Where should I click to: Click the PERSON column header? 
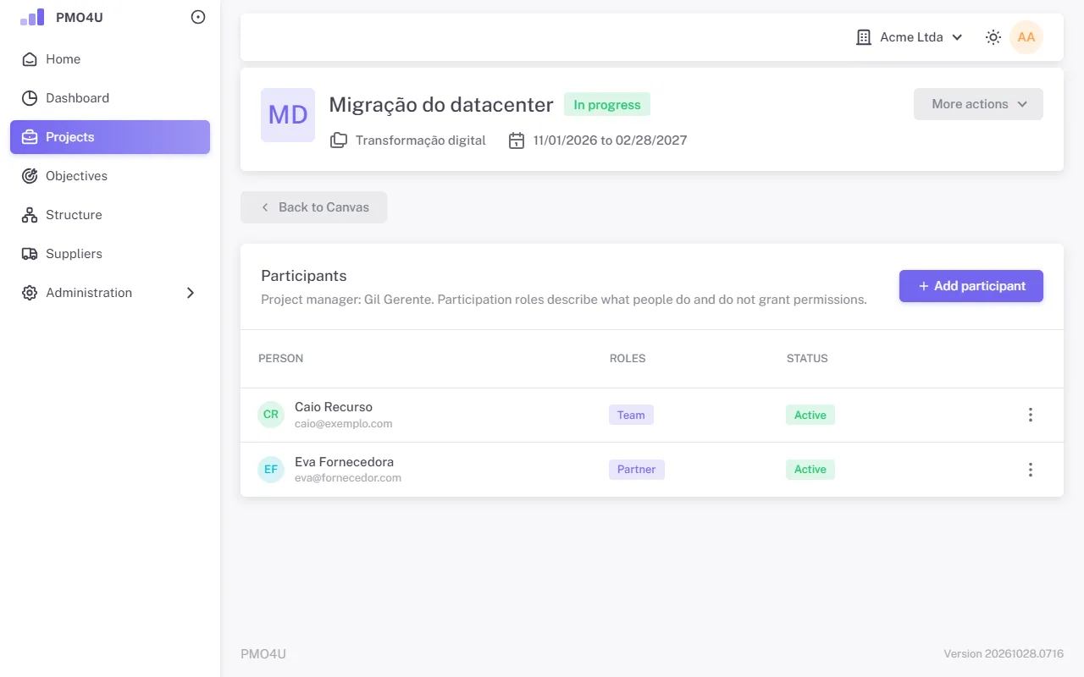pos(281,359)
